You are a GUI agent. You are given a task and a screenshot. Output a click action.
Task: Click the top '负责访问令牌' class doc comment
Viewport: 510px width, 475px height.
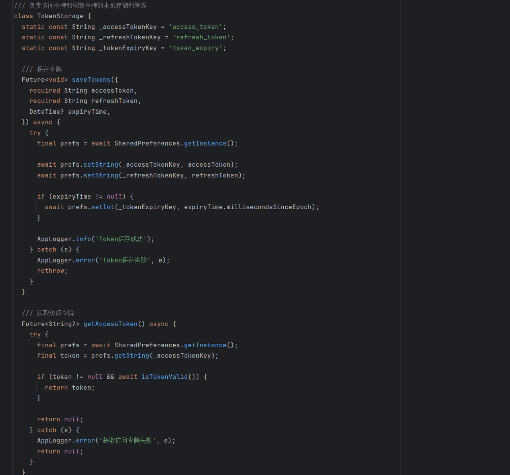tap(80, 6)
